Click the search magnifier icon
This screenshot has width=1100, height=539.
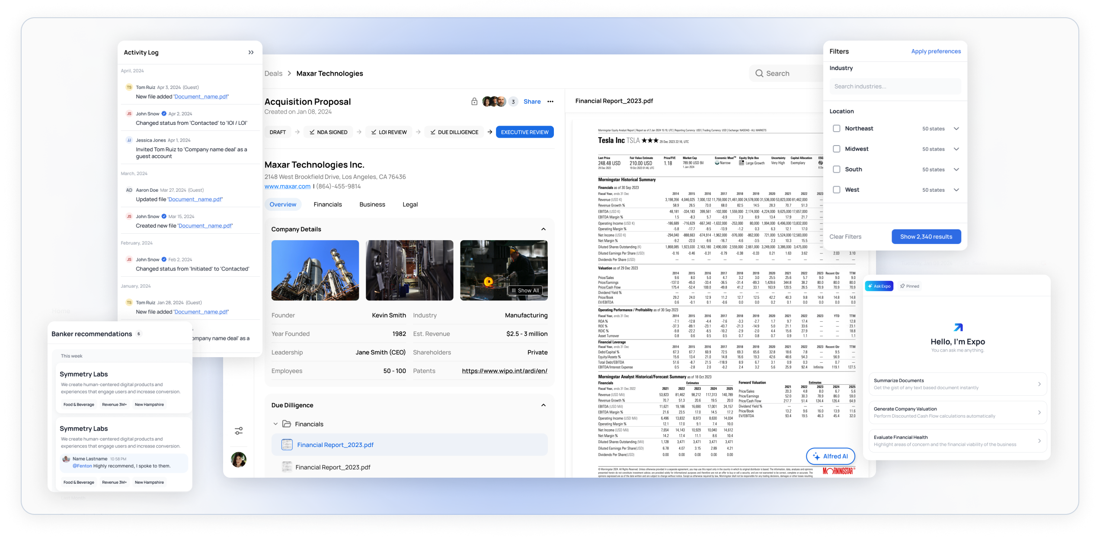759,73
